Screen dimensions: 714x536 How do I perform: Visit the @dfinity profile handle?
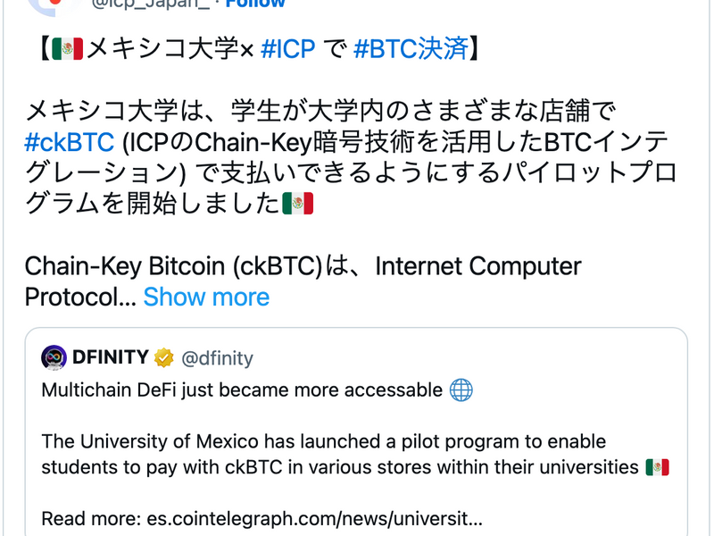(x=218, y=358)
